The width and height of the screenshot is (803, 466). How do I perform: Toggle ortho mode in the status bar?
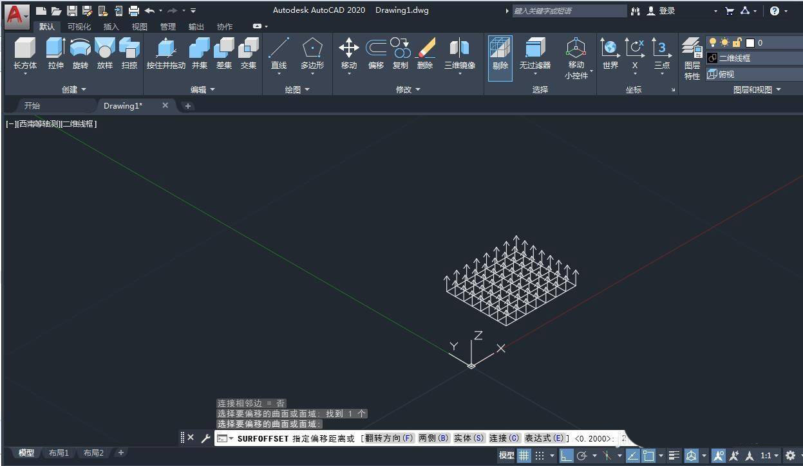[566, 455]
